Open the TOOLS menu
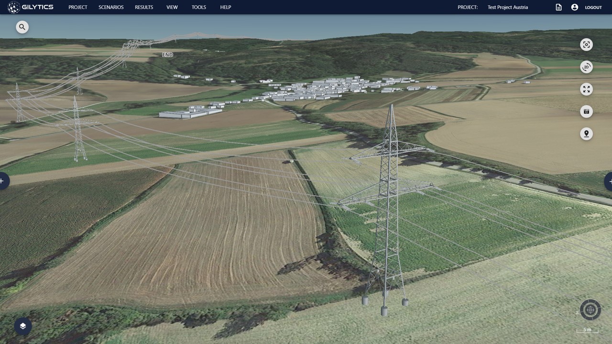The width and height of the screenshot is (612, 344). (198, 7)
